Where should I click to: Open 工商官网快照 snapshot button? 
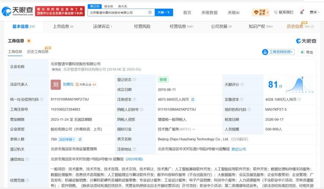point(278,52)
